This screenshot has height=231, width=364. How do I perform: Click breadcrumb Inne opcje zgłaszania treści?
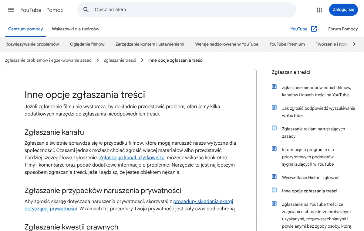(x=176, y=60)
